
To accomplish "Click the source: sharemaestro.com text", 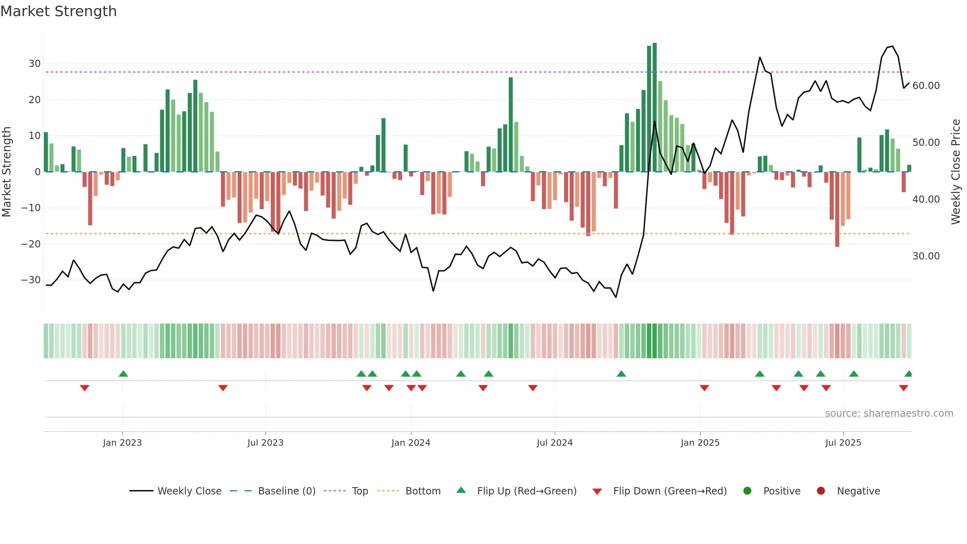I will point(889,413).
